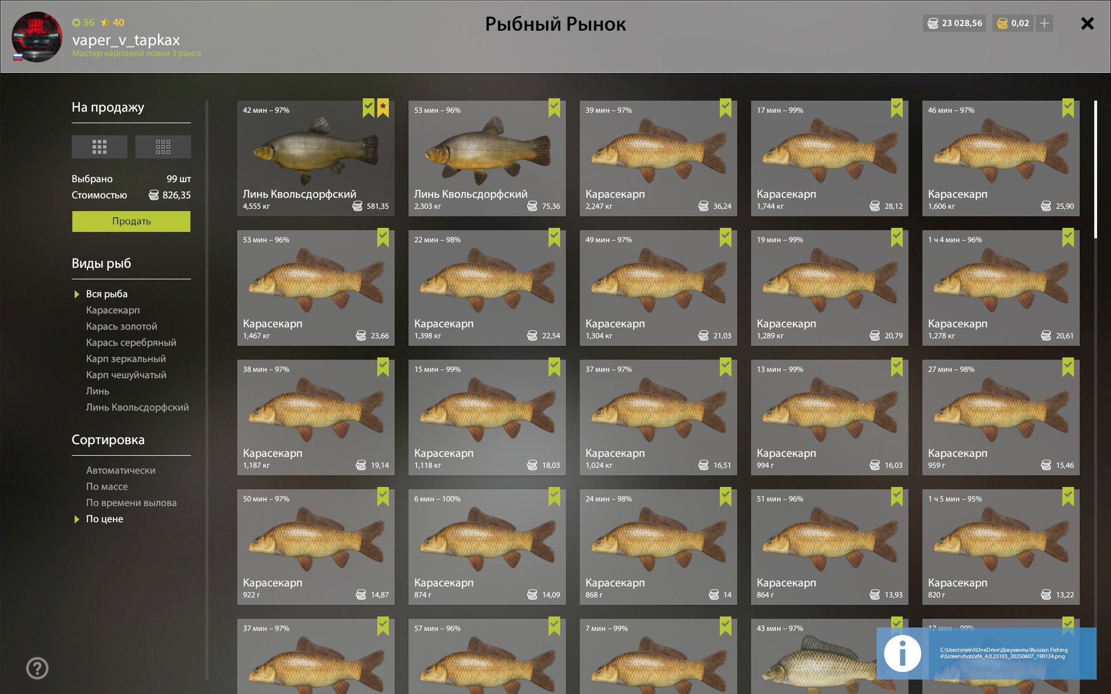
Task: Open help question mark icon
Action: 38,668
